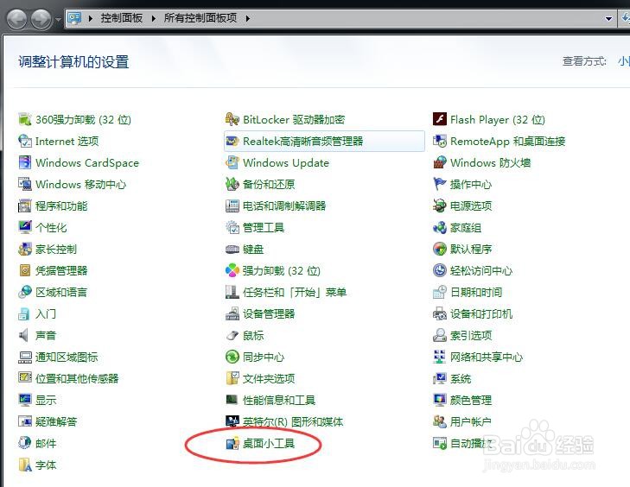This screenshot has width=630, height=487.
Task: Click the 声音 speaker icon
Action: pyautogui.click(x=25, y=335)
